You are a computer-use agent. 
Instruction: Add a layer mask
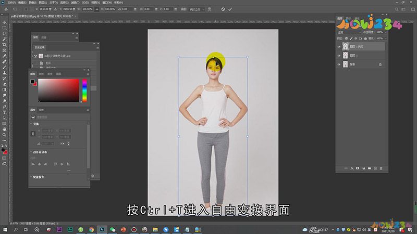point(358,168)
